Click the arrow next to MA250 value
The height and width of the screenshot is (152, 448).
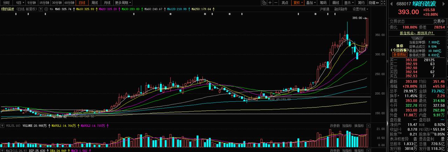(x=214, y=9)
